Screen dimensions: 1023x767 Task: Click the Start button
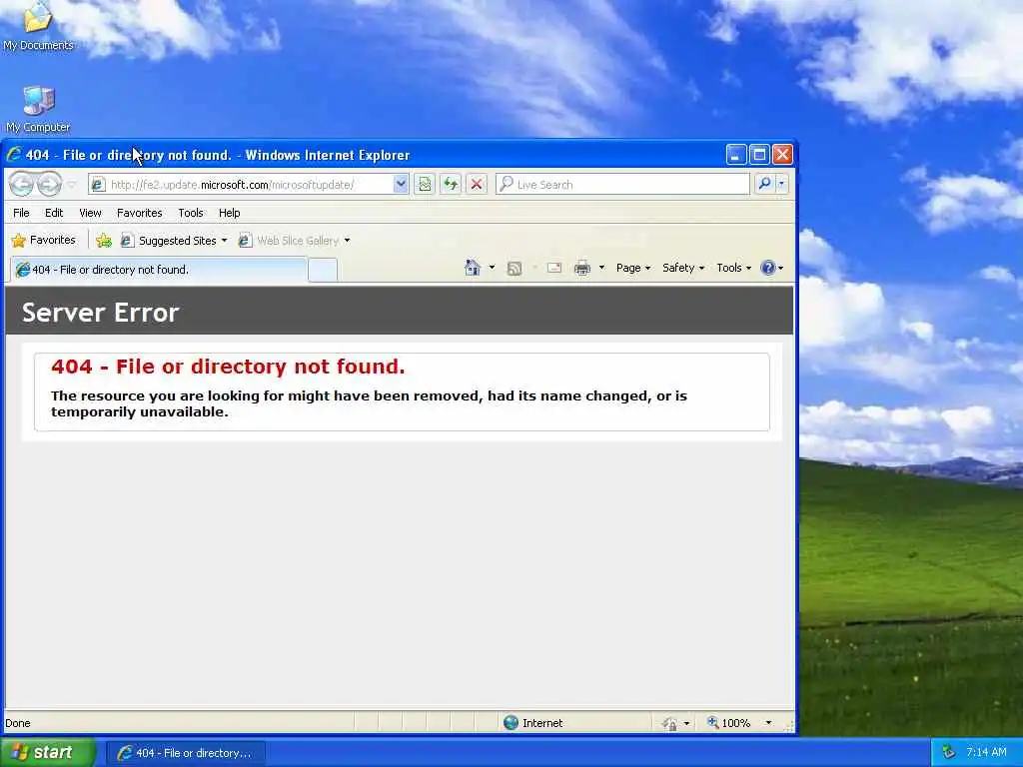coord(48,752)
